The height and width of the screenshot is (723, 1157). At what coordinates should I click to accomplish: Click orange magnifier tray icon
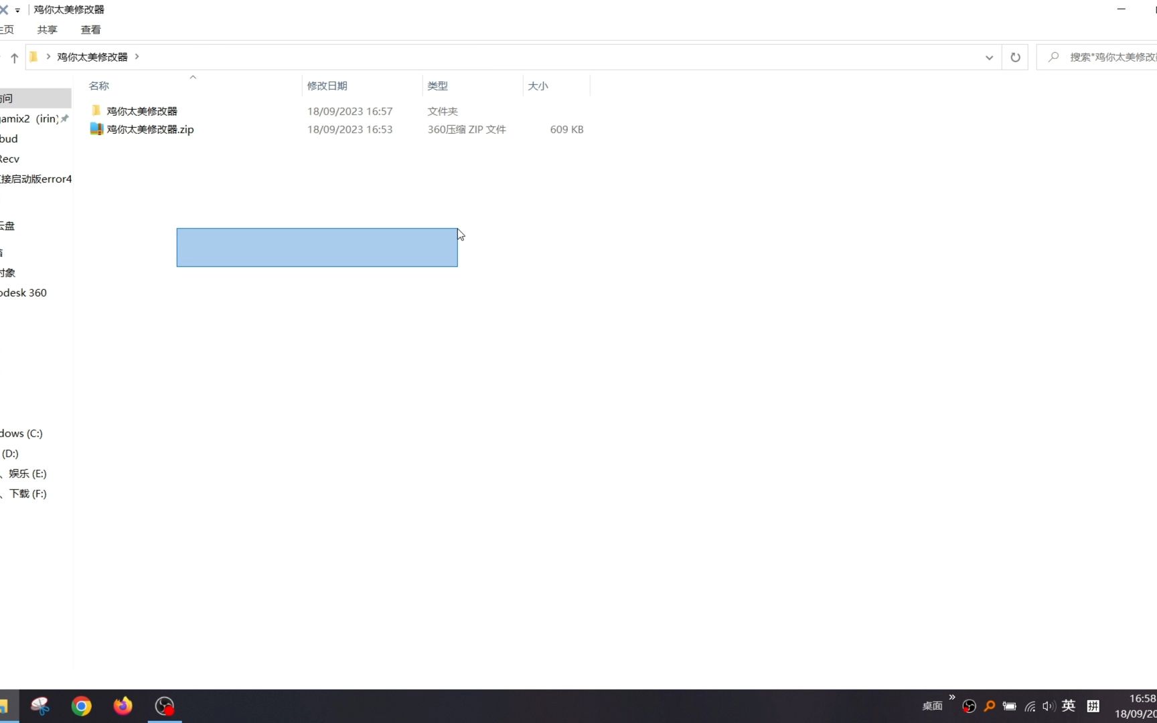(x=989, y=706)
